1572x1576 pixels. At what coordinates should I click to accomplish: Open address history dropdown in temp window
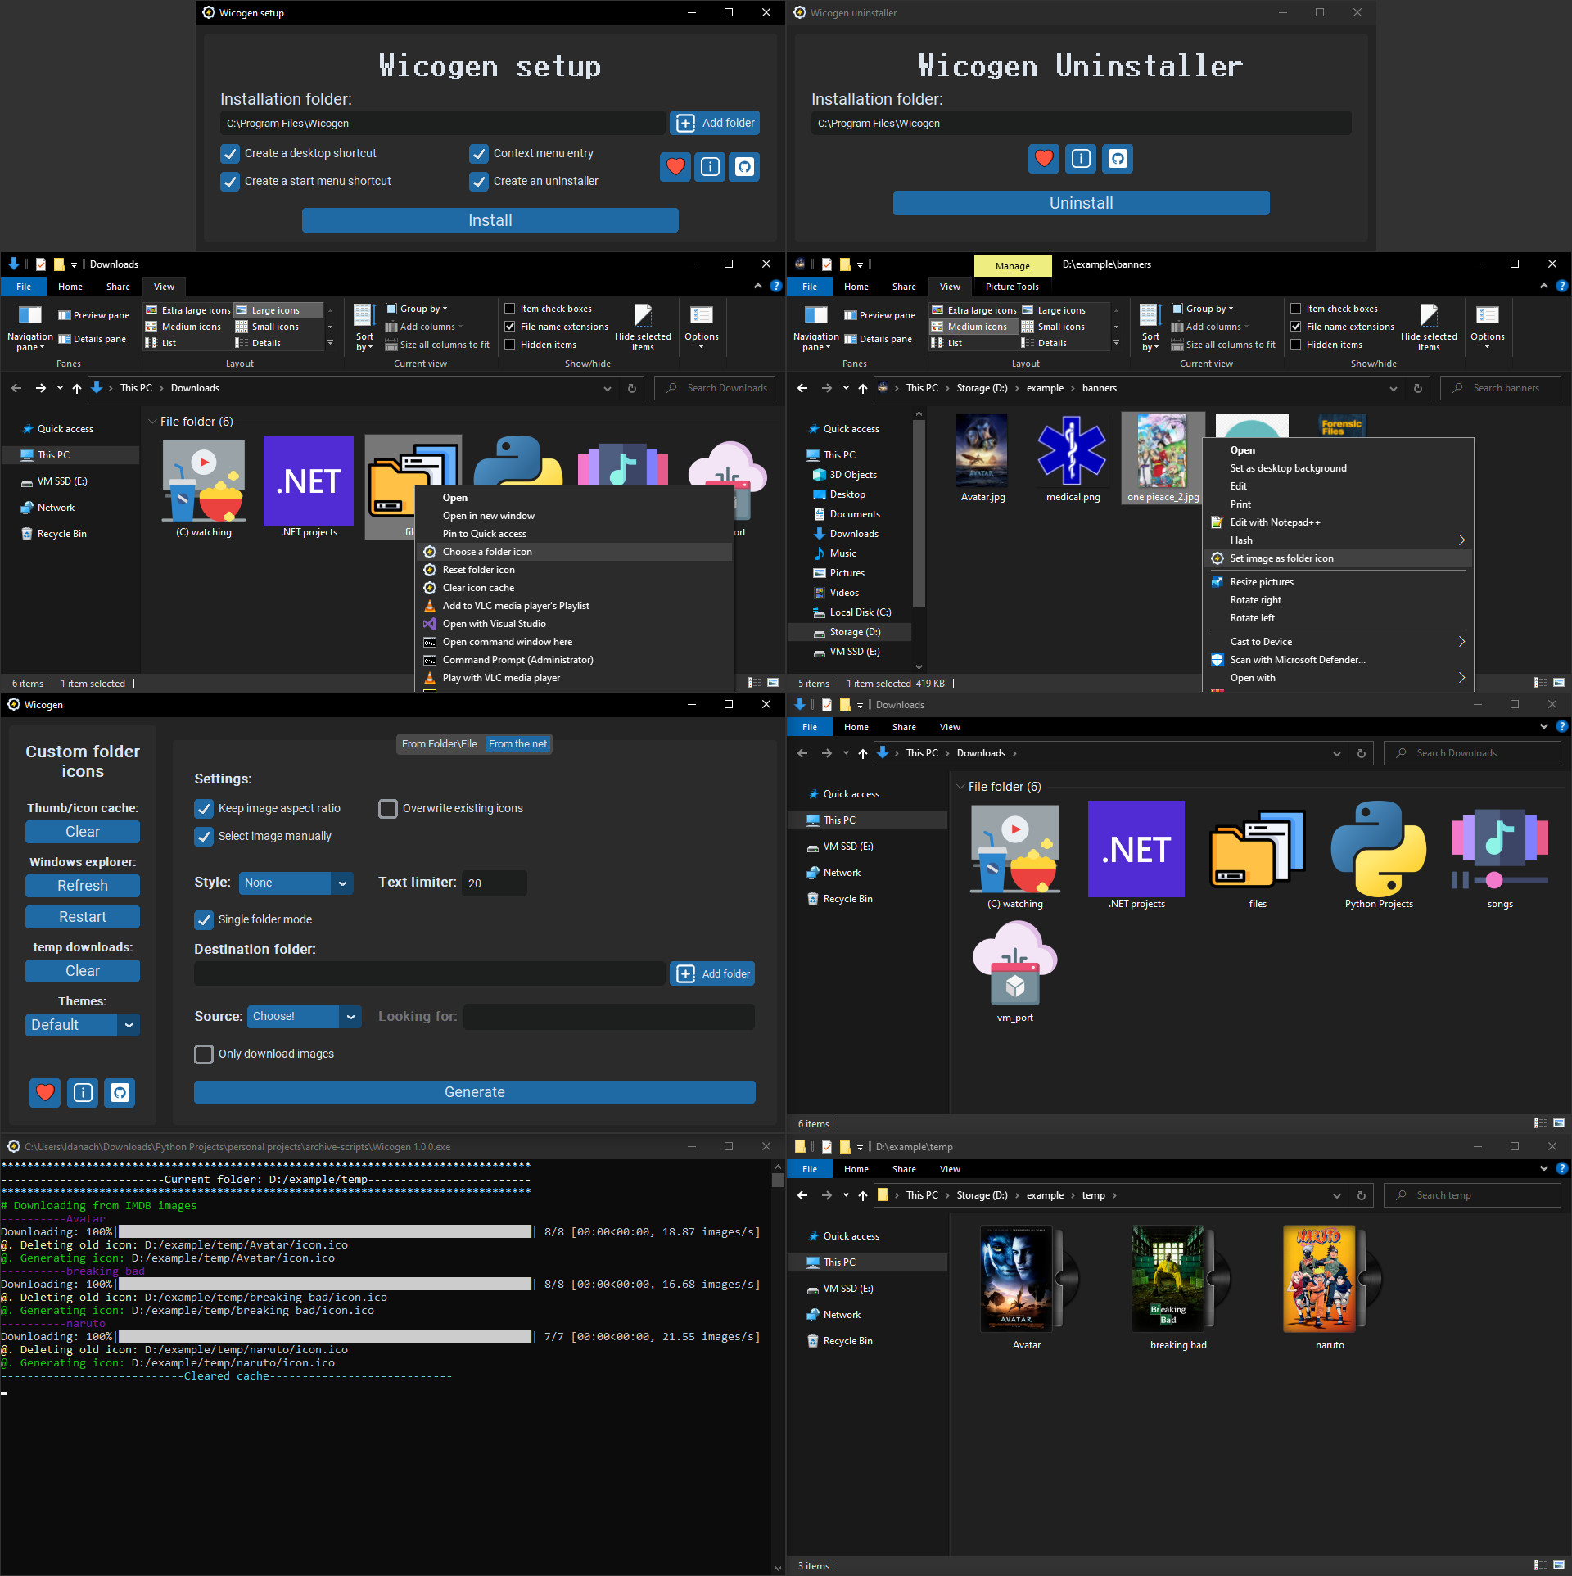pyautogui.click(x=1337, y=1195)
